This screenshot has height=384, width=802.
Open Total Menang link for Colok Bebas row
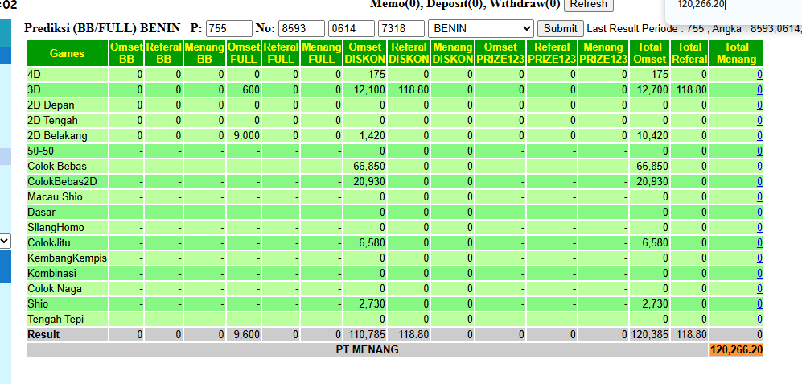click(x=759, y=167)
